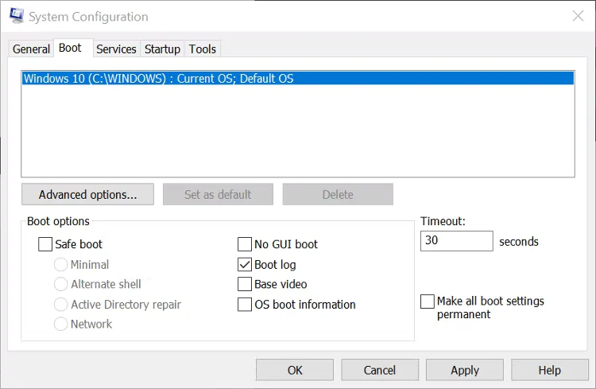Go to the Startup tab
The height and width of the screenshot is (389, 596).
(x=162, y=49)
